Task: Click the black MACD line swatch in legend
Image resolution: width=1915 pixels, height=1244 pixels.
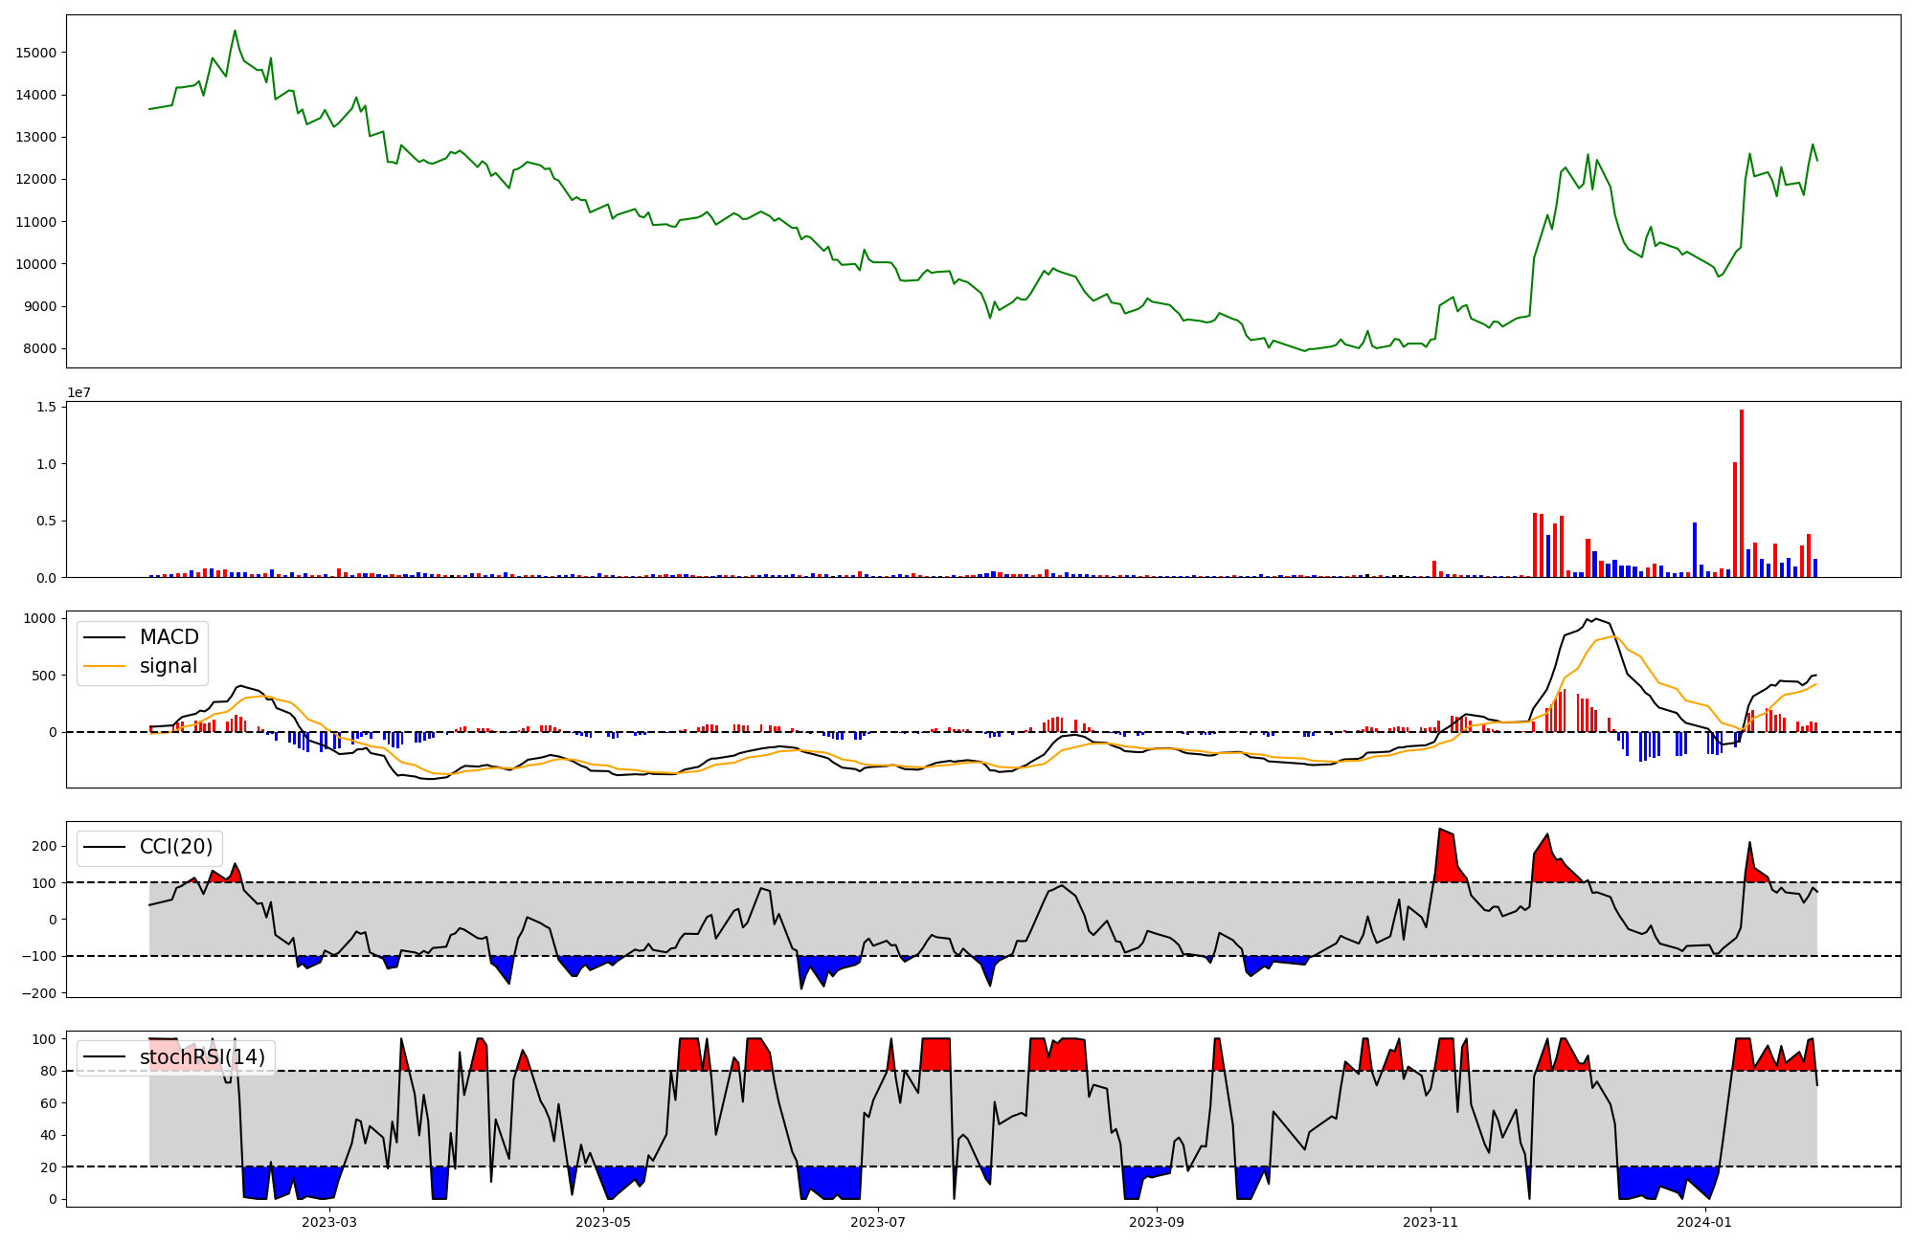Action: (104, 637)
